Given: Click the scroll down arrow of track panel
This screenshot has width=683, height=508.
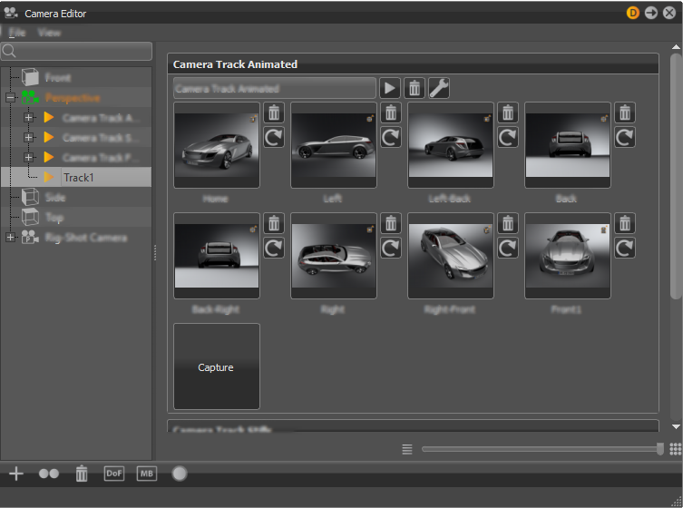Looking at the screenshot, I should (676, 426).
